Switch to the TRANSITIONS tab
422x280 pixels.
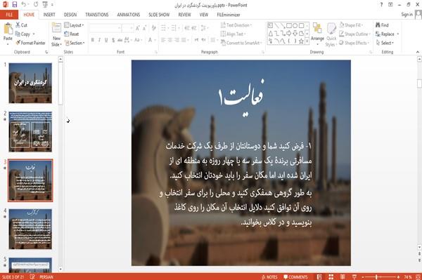pyautogui.click(x=97, y=15)
